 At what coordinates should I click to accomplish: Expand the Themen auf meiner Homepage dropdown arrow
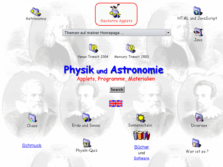point(168,33)
